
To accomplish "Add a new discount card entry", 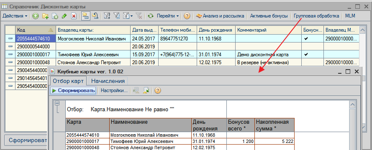I will pos(36,16).
